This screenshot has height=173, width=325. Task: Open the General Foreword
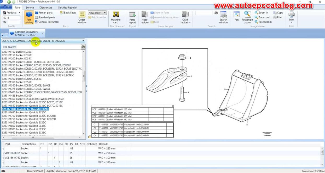tap(47, 22)
